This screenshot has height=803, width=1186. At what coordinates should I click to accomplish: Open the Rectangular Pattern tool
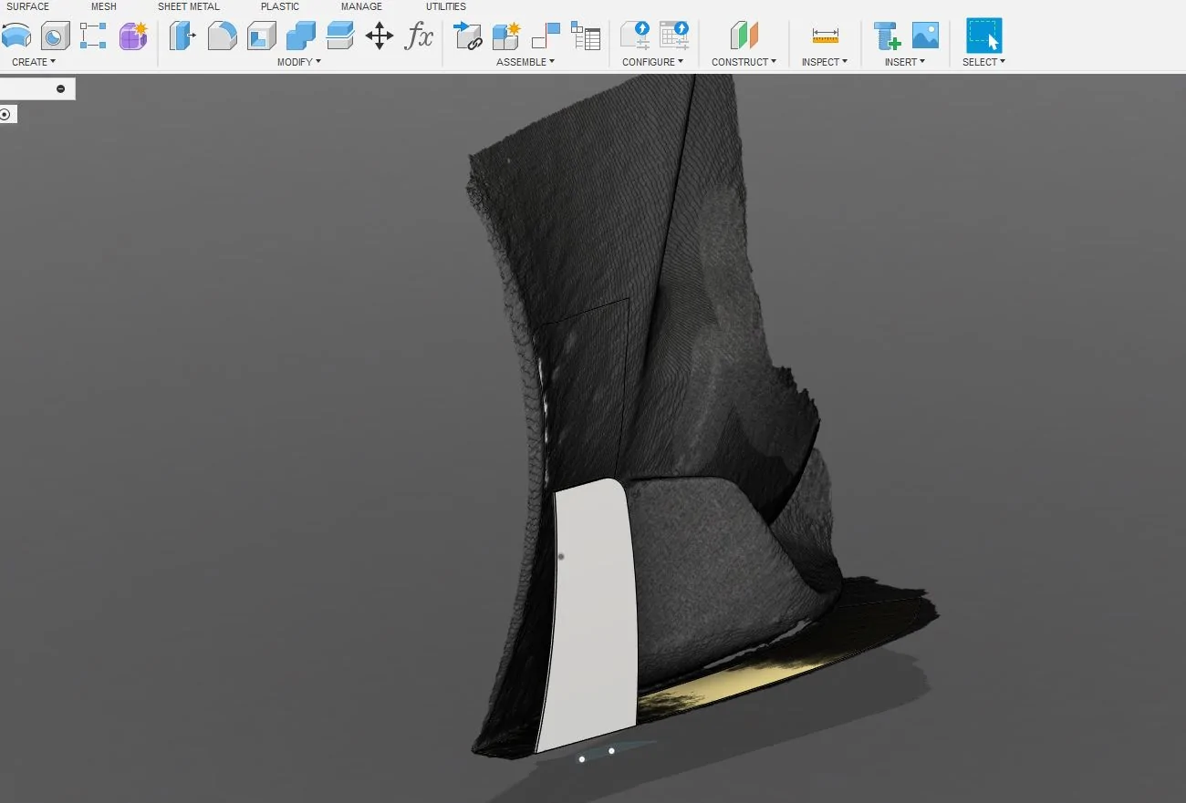93,36
